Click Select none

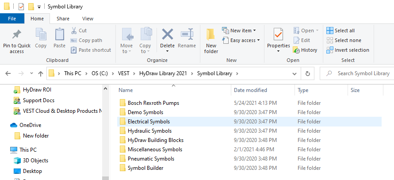click(344, 40)
